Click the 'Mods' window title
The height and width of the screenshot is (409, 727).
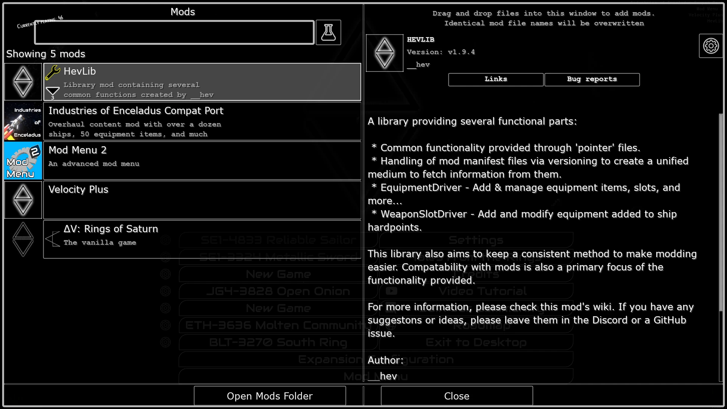(x=183, y=12)
